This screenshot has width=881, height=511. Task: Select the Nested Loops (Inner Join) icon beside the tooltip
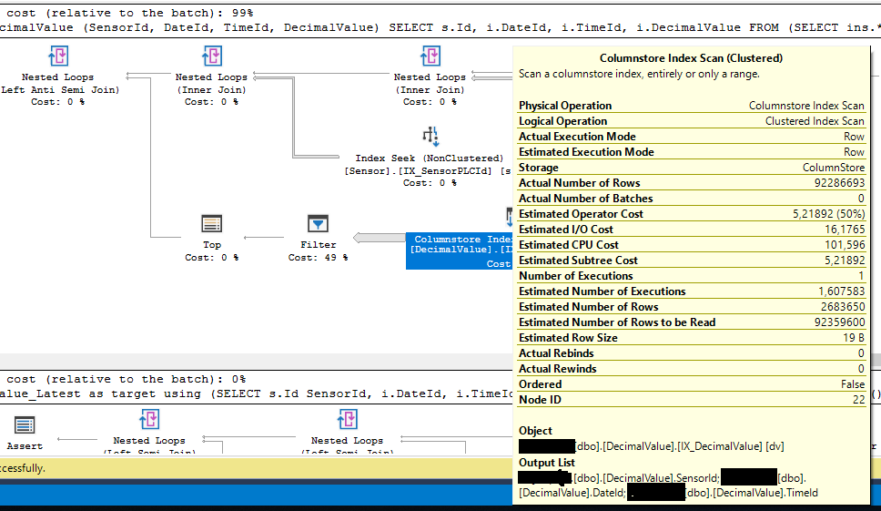coord(430,57)
